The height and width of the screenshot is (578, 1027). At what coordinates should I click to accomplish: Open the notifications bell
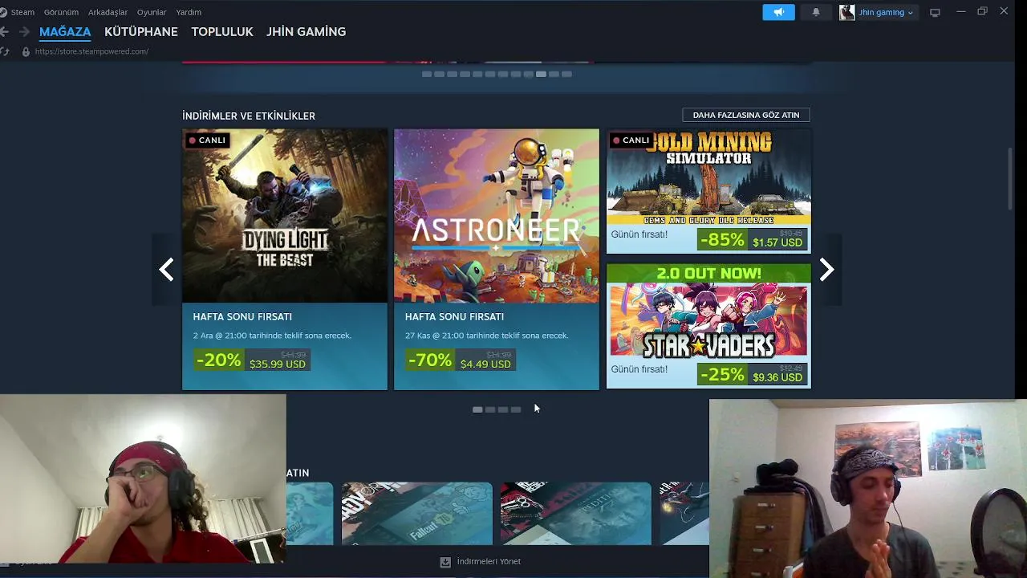click(x=816, y=12)
